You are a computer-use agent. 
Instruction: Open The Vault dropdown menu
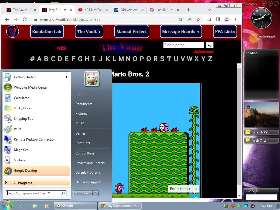[89, 32]
